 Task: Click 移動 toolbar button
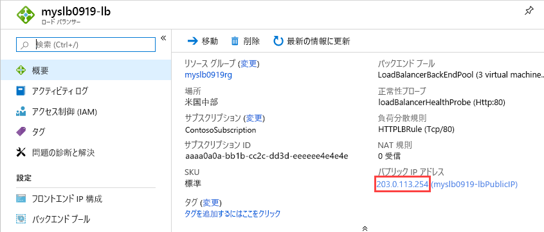pos(203,42)
